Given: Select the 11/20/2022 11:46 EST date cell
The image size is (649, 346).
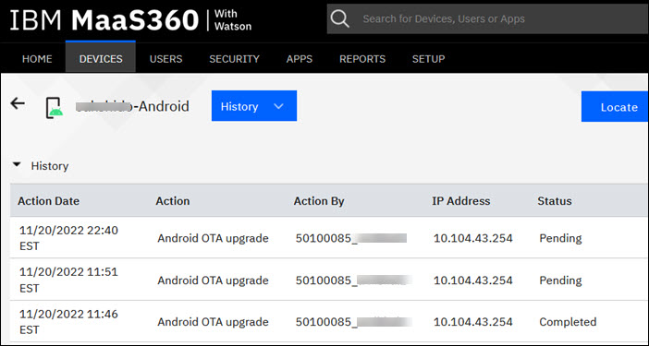Looking at the screenshot, I should point(68,322).
